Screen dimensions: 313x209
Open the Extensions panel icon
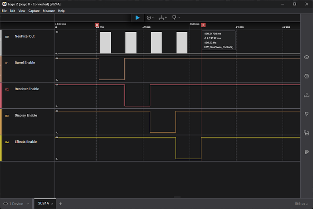306,133
